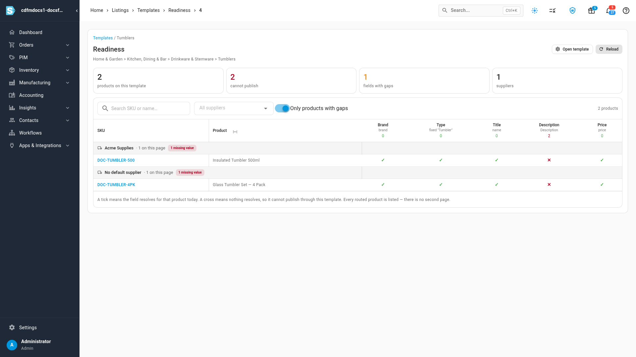This screenshot has height=357, width=636.
Task: Open Templates in the top breadcrumb
Action: pos(148,11)
